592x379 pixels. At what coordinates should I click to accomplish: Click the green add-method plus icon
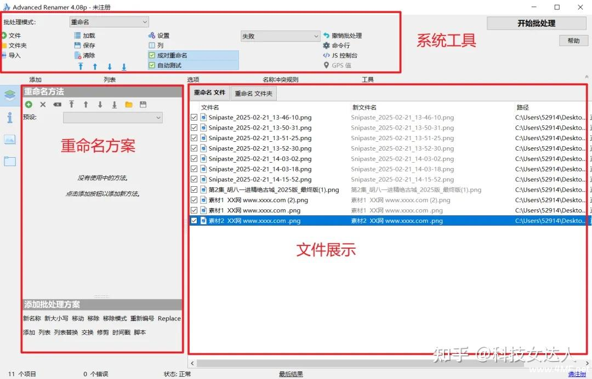(29, 105)
